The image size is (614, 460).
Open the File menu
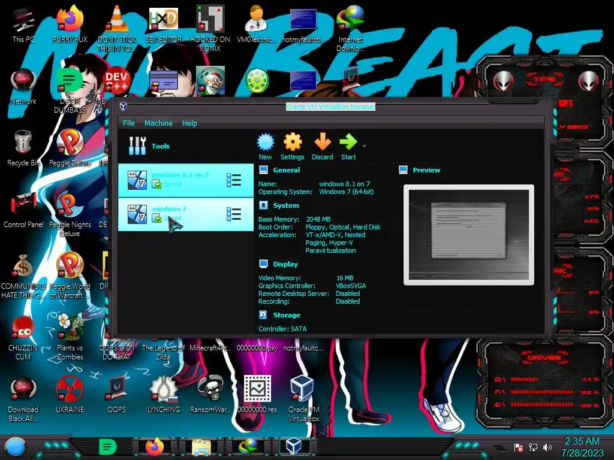pyautogui.click(x=128, y=123)
